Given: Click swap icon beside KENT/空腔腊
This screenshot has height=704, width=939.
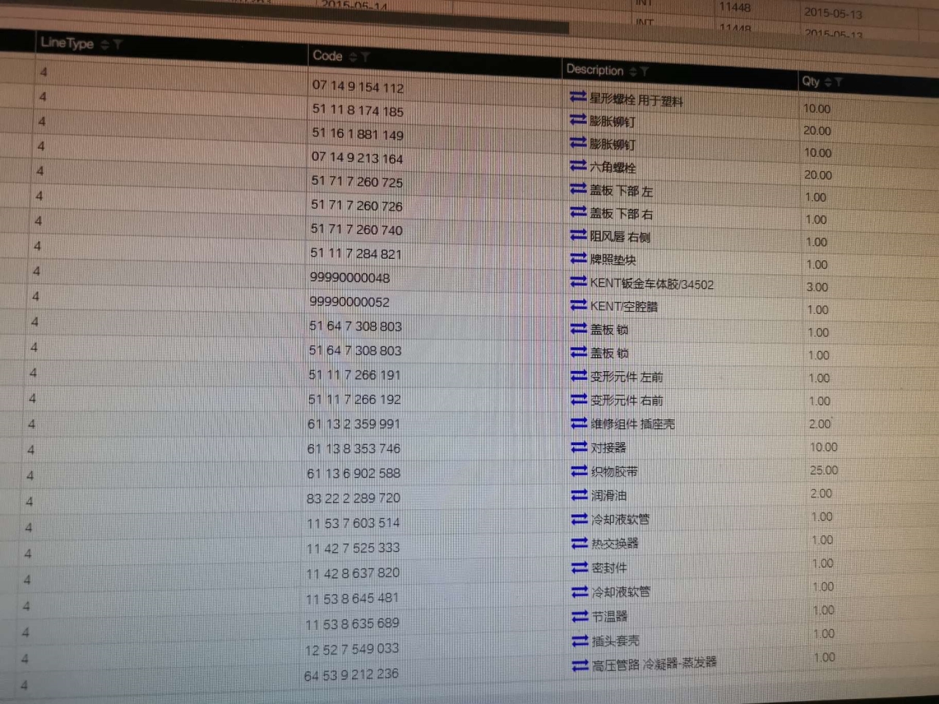Looking at the screenshot, I should point(579,304).
